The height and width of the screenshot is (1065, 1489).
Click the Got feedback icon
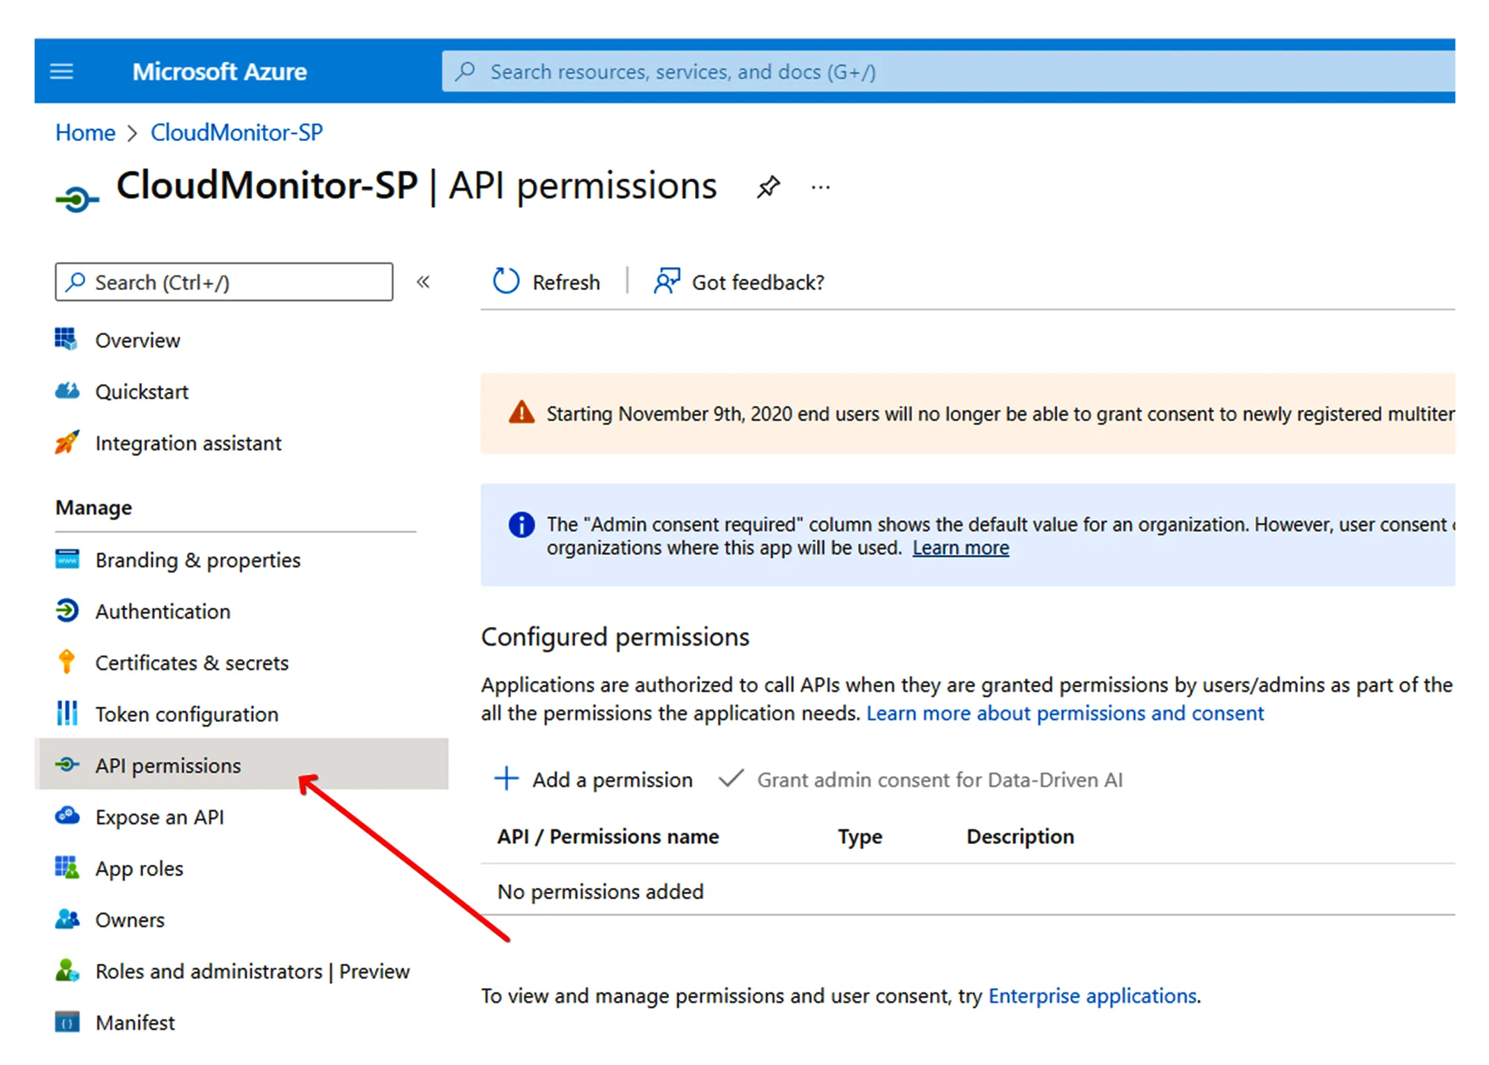pyautogui.click(x=666, y=282)
